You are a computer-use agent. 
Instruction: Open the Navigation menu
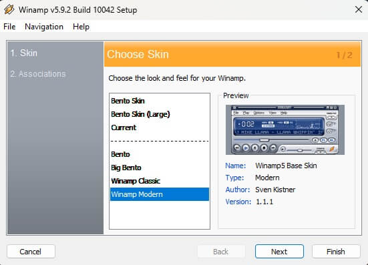[44, 27]
